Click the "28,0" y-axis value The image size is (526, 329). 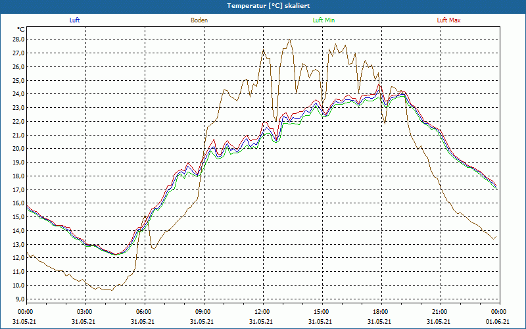[x=19, y=39]
